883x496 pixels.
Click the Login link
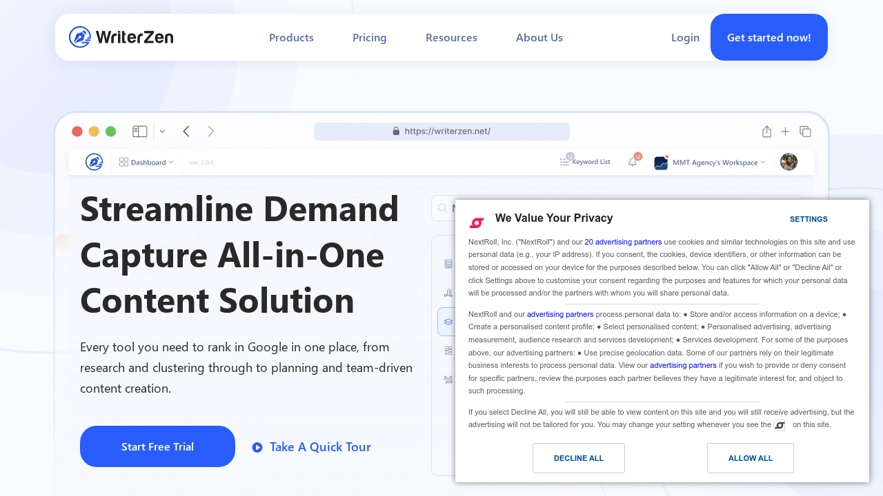click(x=685, y=37)
